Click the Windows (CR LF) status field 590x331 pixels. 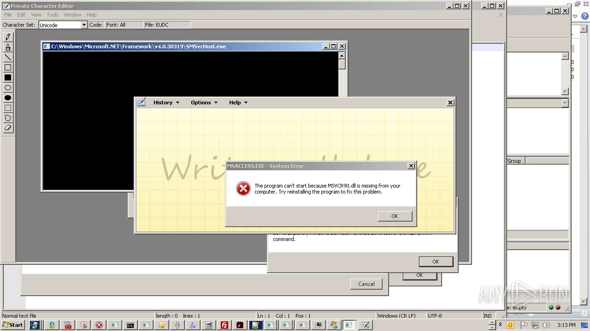click(x=401, y=316)
